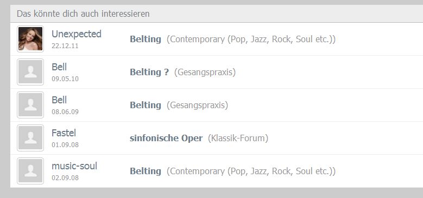Click the default avatar beside Bell 09.05.10

coord(30,72)
